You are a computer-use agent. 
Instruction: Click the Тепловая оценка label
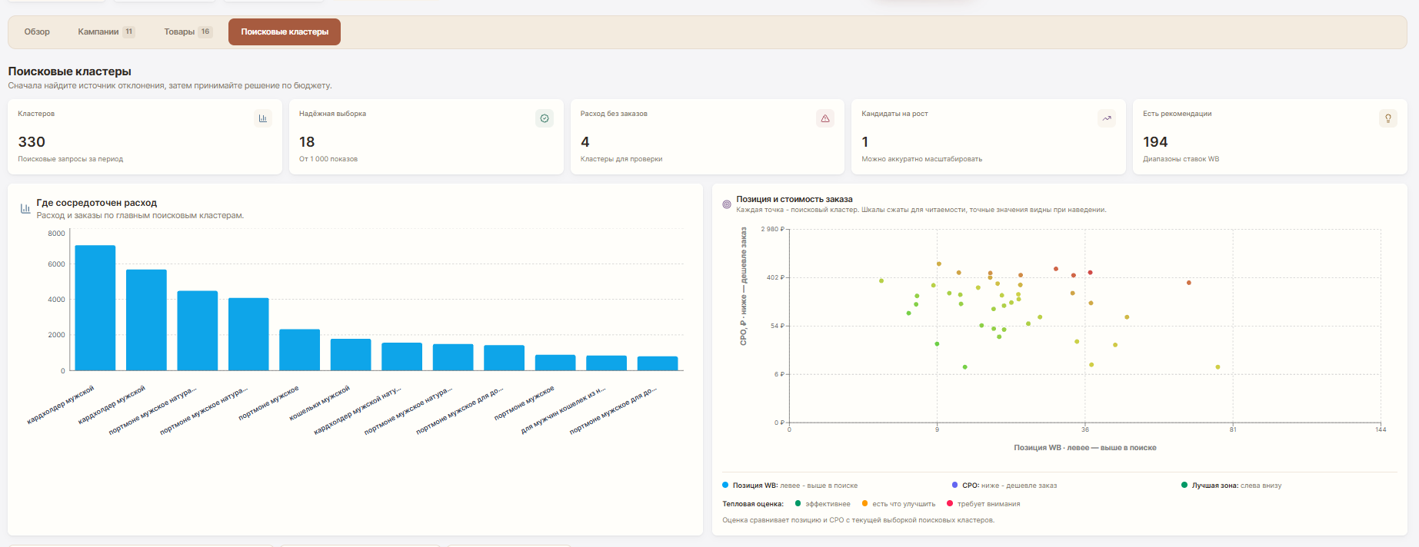point(753,504)
